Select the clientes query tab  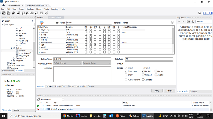pos(40,18)
